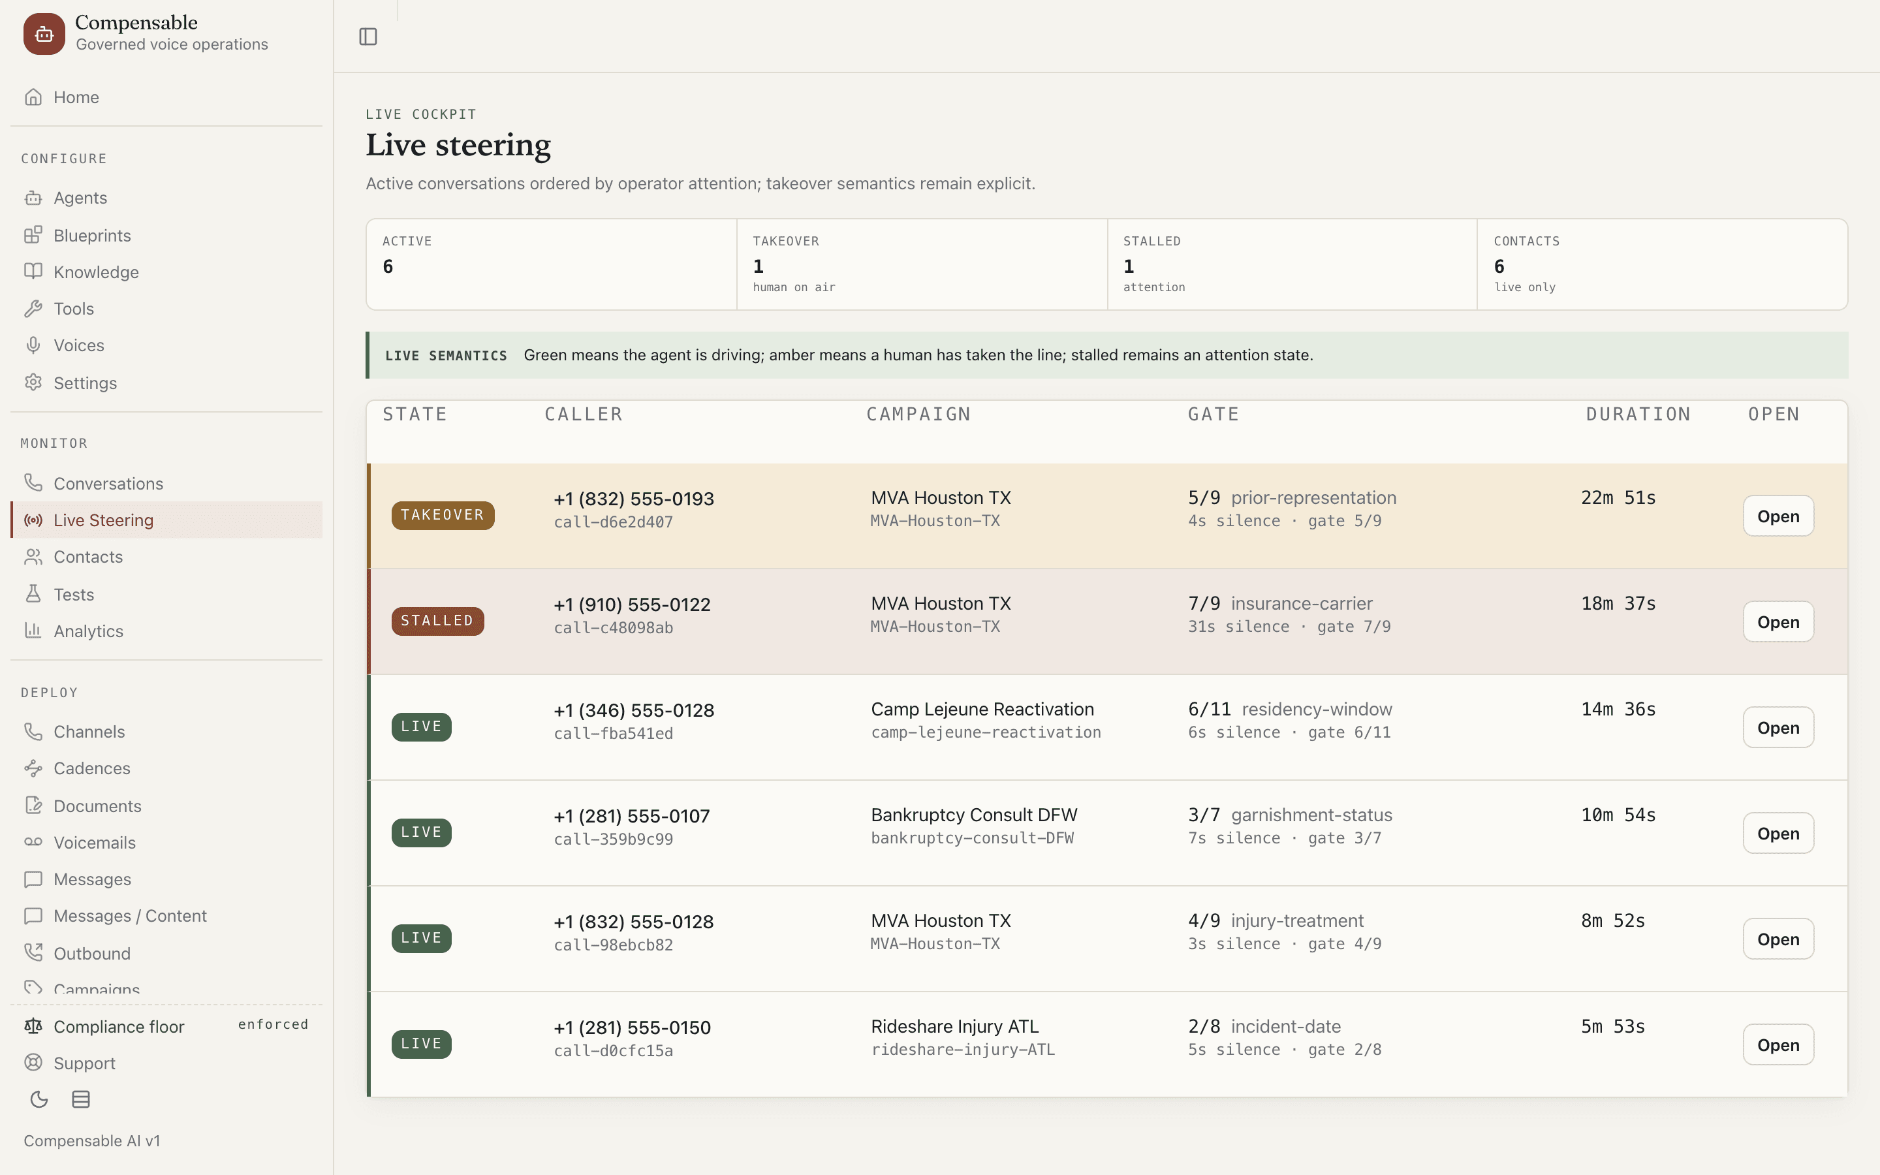The height and width of the screenshot is (1175, 1880).
Task: Open Conversations monitor page
Action: (166, 483)
